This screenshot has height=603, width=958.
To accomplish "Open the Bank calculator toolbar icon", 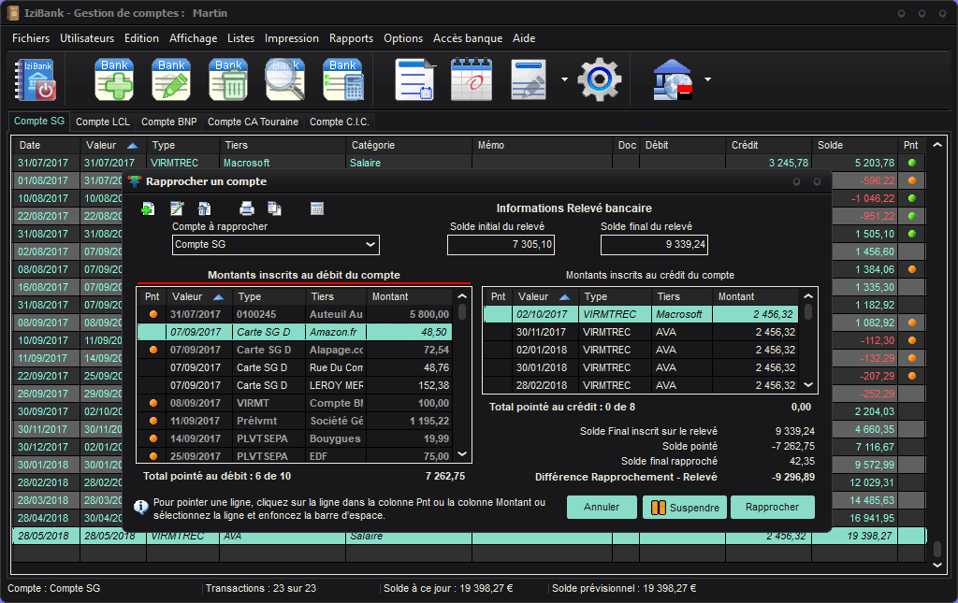I will pyautogui.click(x=342, y=79).
